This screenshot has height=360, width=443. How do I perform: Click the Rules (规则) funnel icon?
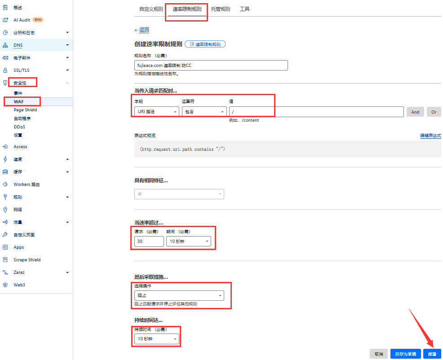pos(5,197)
